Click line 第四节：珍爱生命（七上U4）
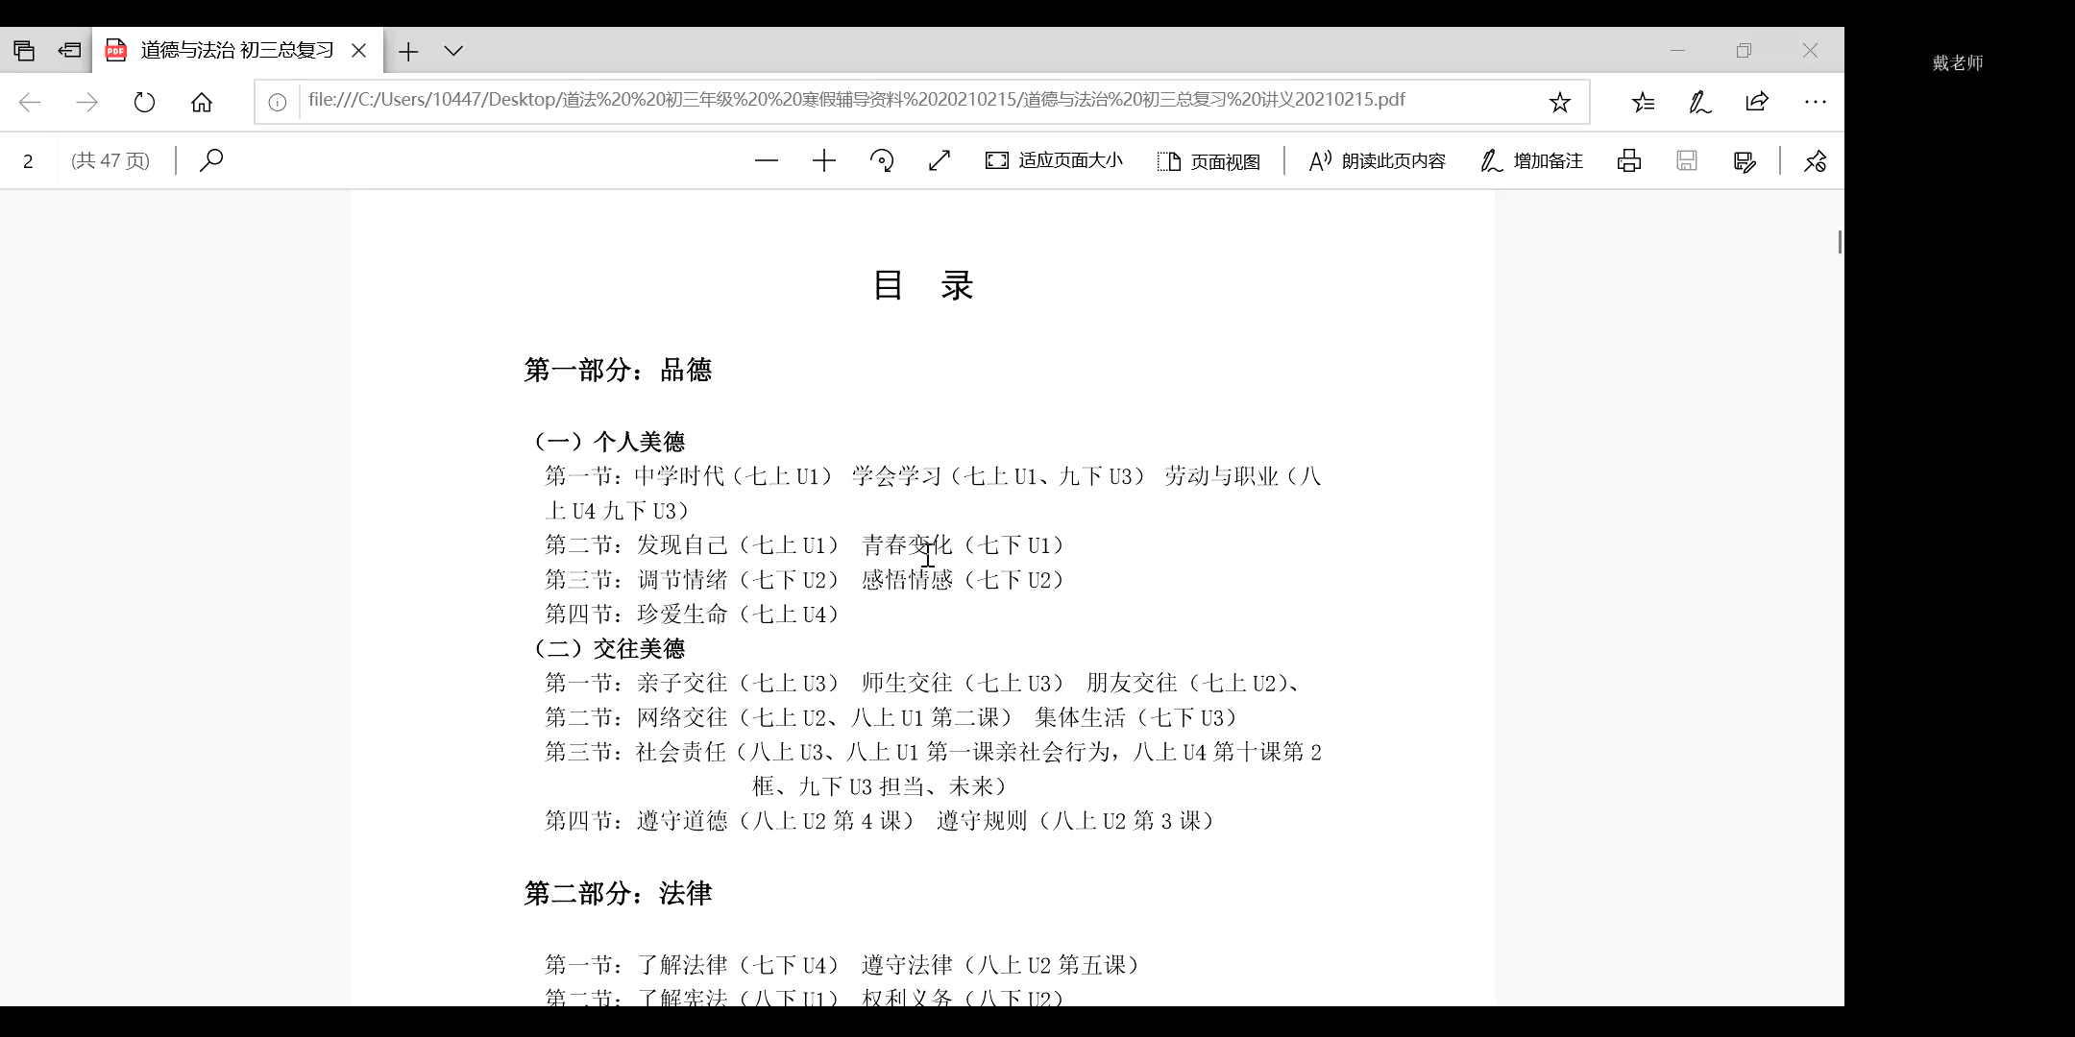2075x1037 pixels. click(692, 615)
